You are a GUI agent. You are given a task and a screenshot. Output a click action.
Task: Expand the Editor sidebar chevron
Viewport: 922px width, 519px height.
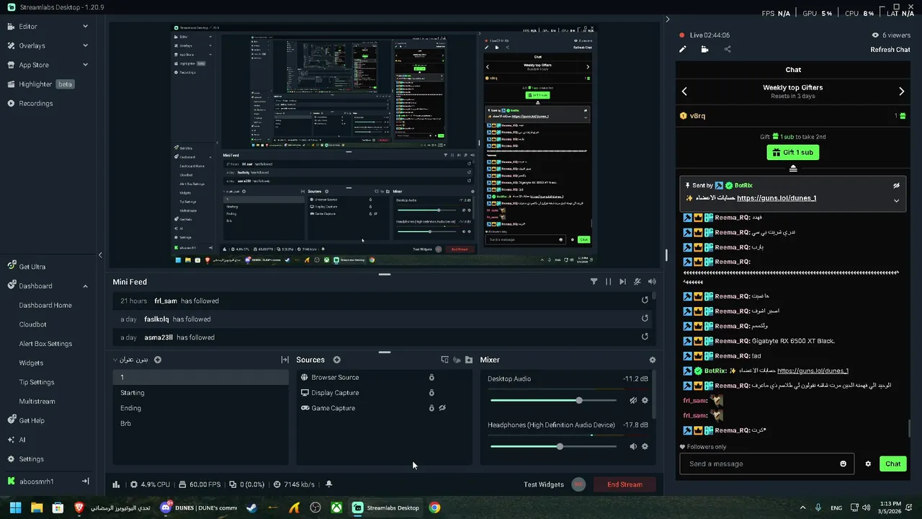point(85,27)
